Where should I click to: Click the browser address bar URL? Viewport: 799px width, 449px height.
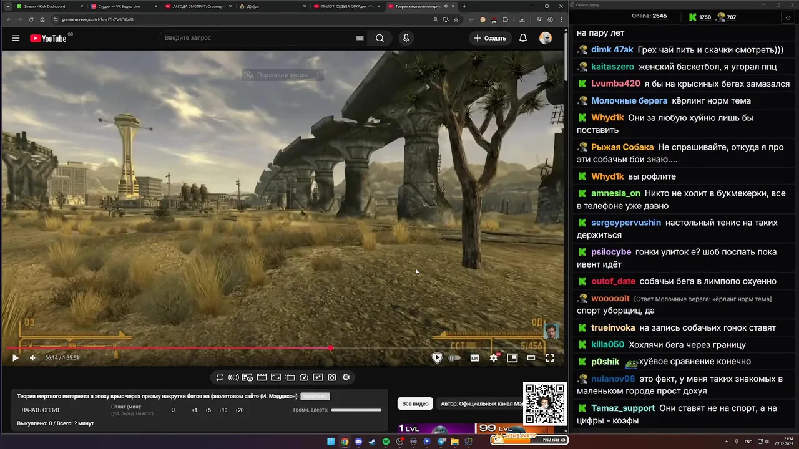tap(97, 19)
